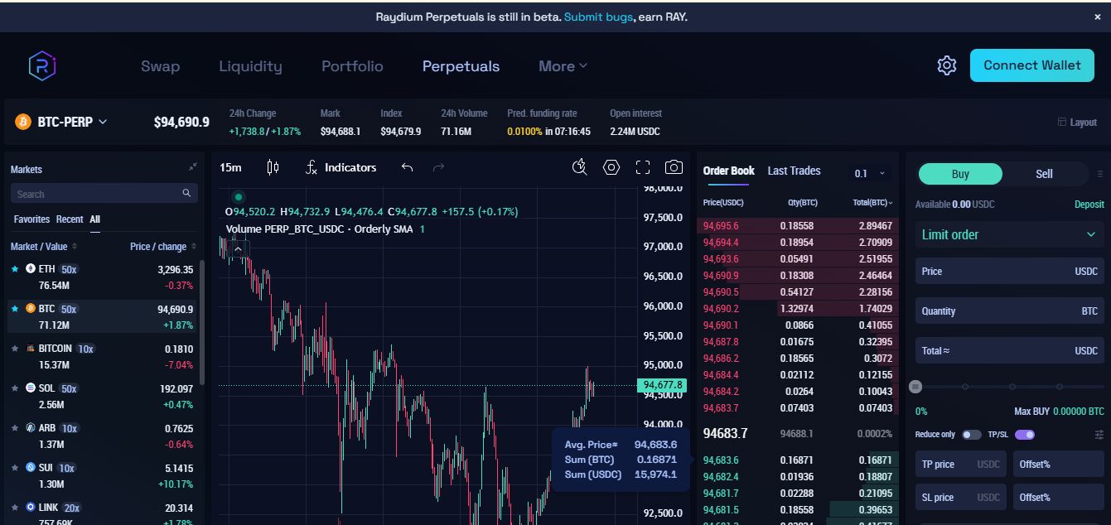Open the More navigation dropdown
This screenshot has width=1111, height=525.
563,66
